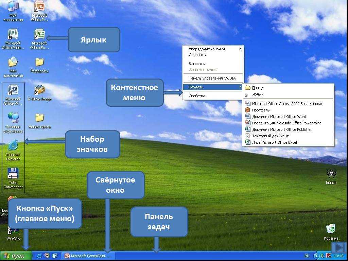Expand hidden tray icons arrow
The height and width of the screenshot is (261, 348).
pyautogui.click(x=316, y=256)
